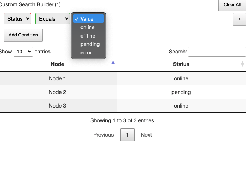The image size is (246, 176).
Task: Go to the Next page
Action: 146,135
